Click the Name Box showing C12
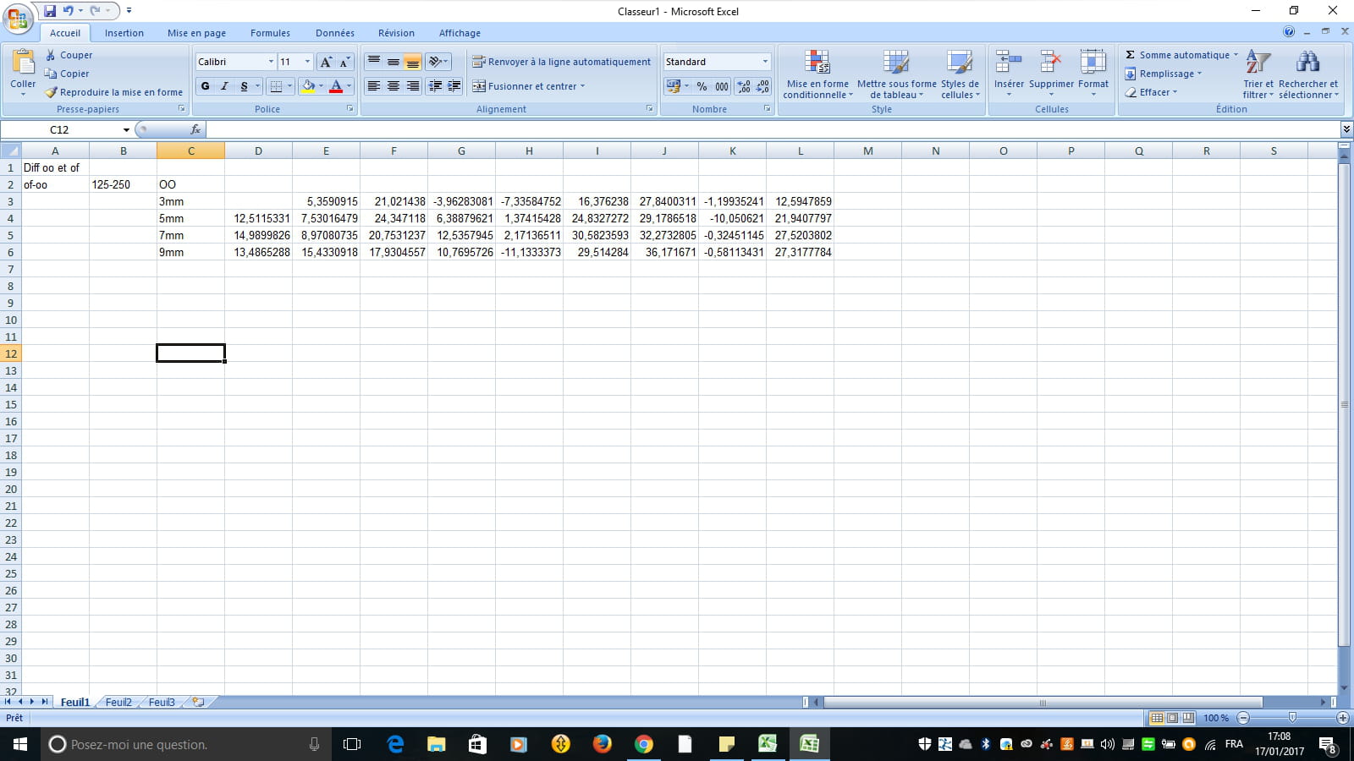 (x=59, y=129)
